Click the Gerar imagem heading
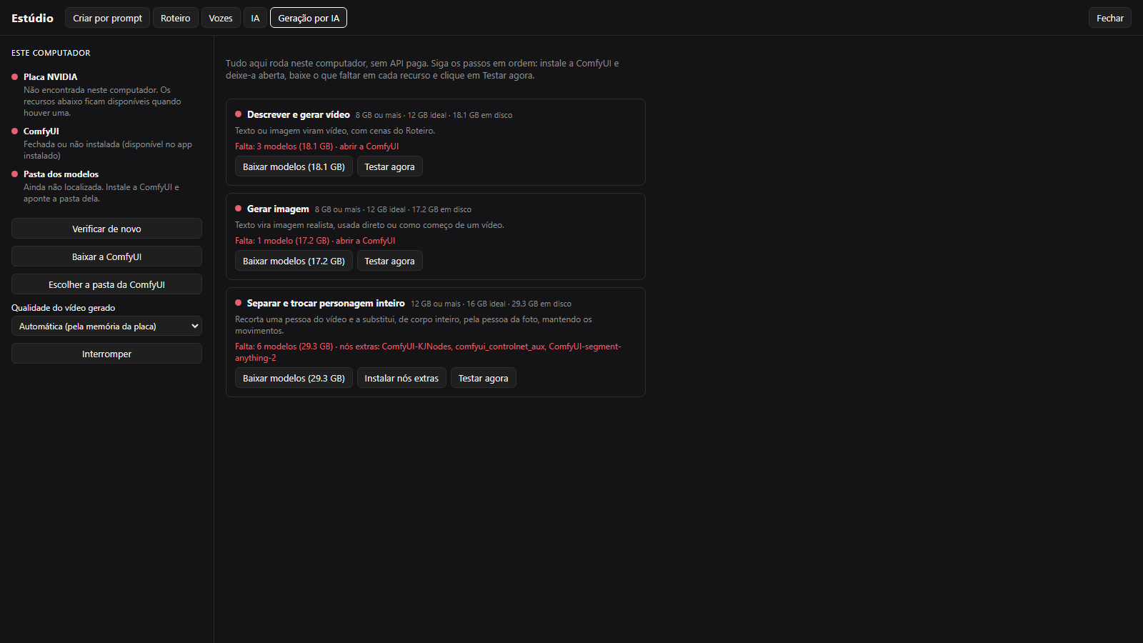 pyautogui.click(x=278, y=209)
